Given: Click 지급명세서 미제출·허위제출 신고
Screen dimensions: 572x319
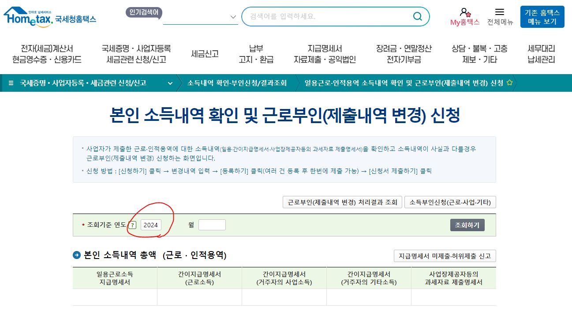Looking at the screenshot, I should pyautogui.click(x=445, y=256).
